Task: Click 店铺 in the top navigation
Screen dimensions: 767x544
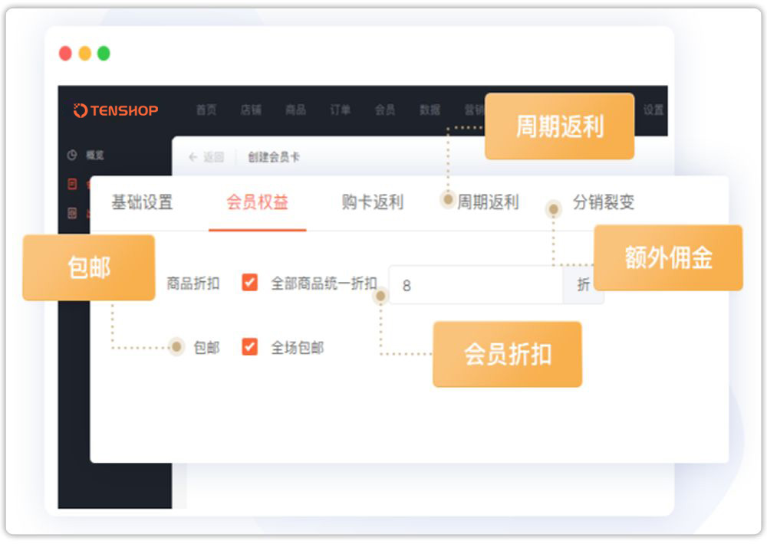Action: click(251, 110)
